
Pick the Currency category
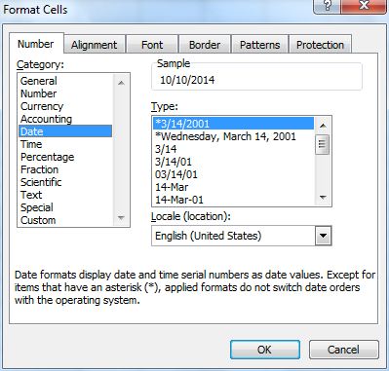point(65,106)
